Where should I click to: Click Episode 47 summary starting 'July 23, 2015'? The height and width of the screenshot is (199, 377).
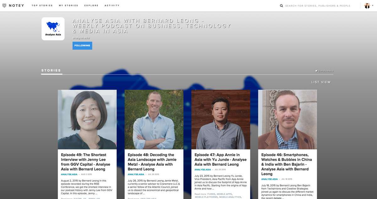(x=220, y=182)
